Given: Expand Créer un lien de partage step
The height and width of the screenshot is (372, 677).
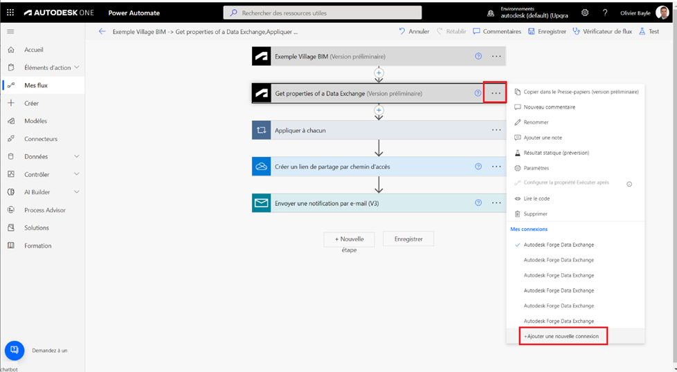Looking at the screenshot, I should (379, 167).
